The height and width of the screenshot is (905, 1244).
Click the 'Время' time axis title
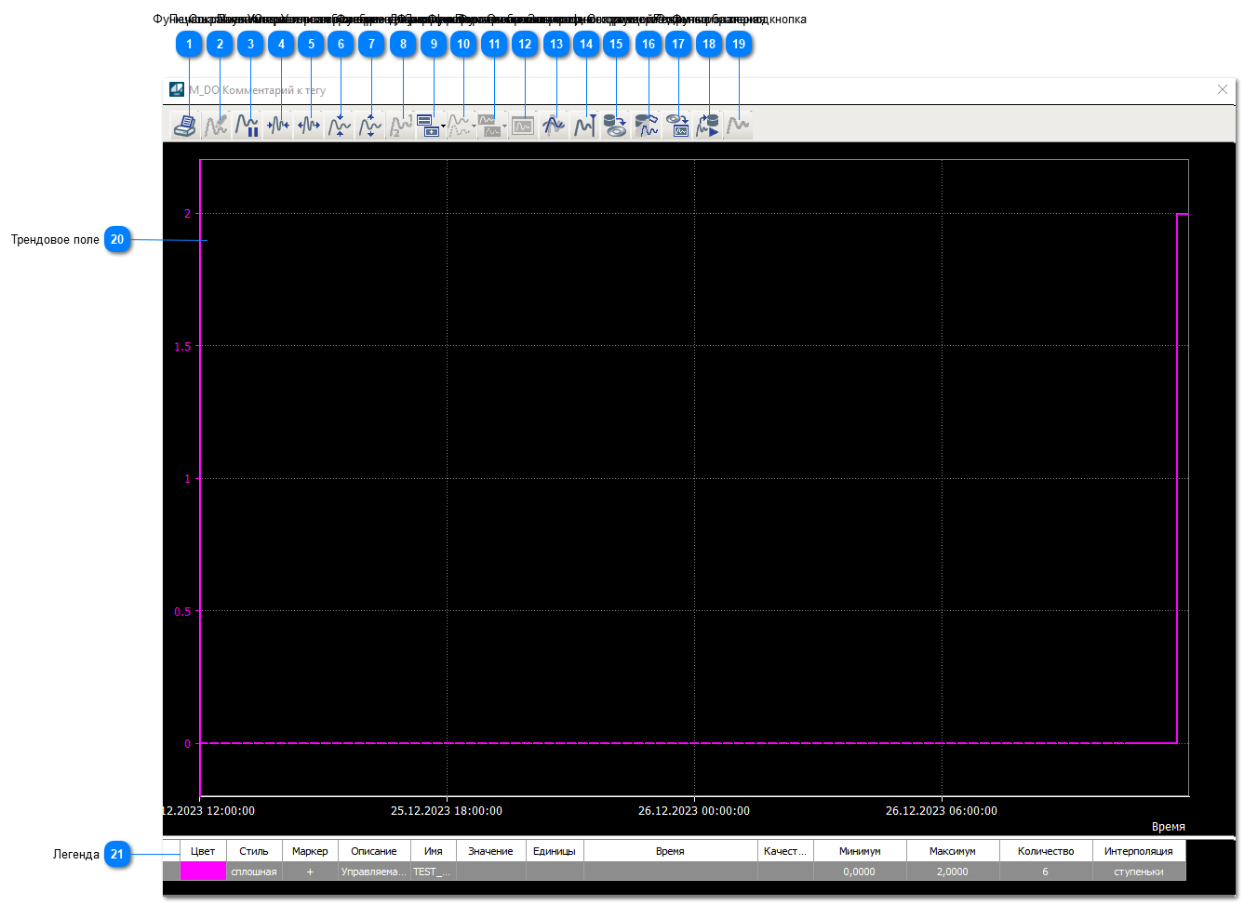pyautogui.click(x=1169, y=827)
